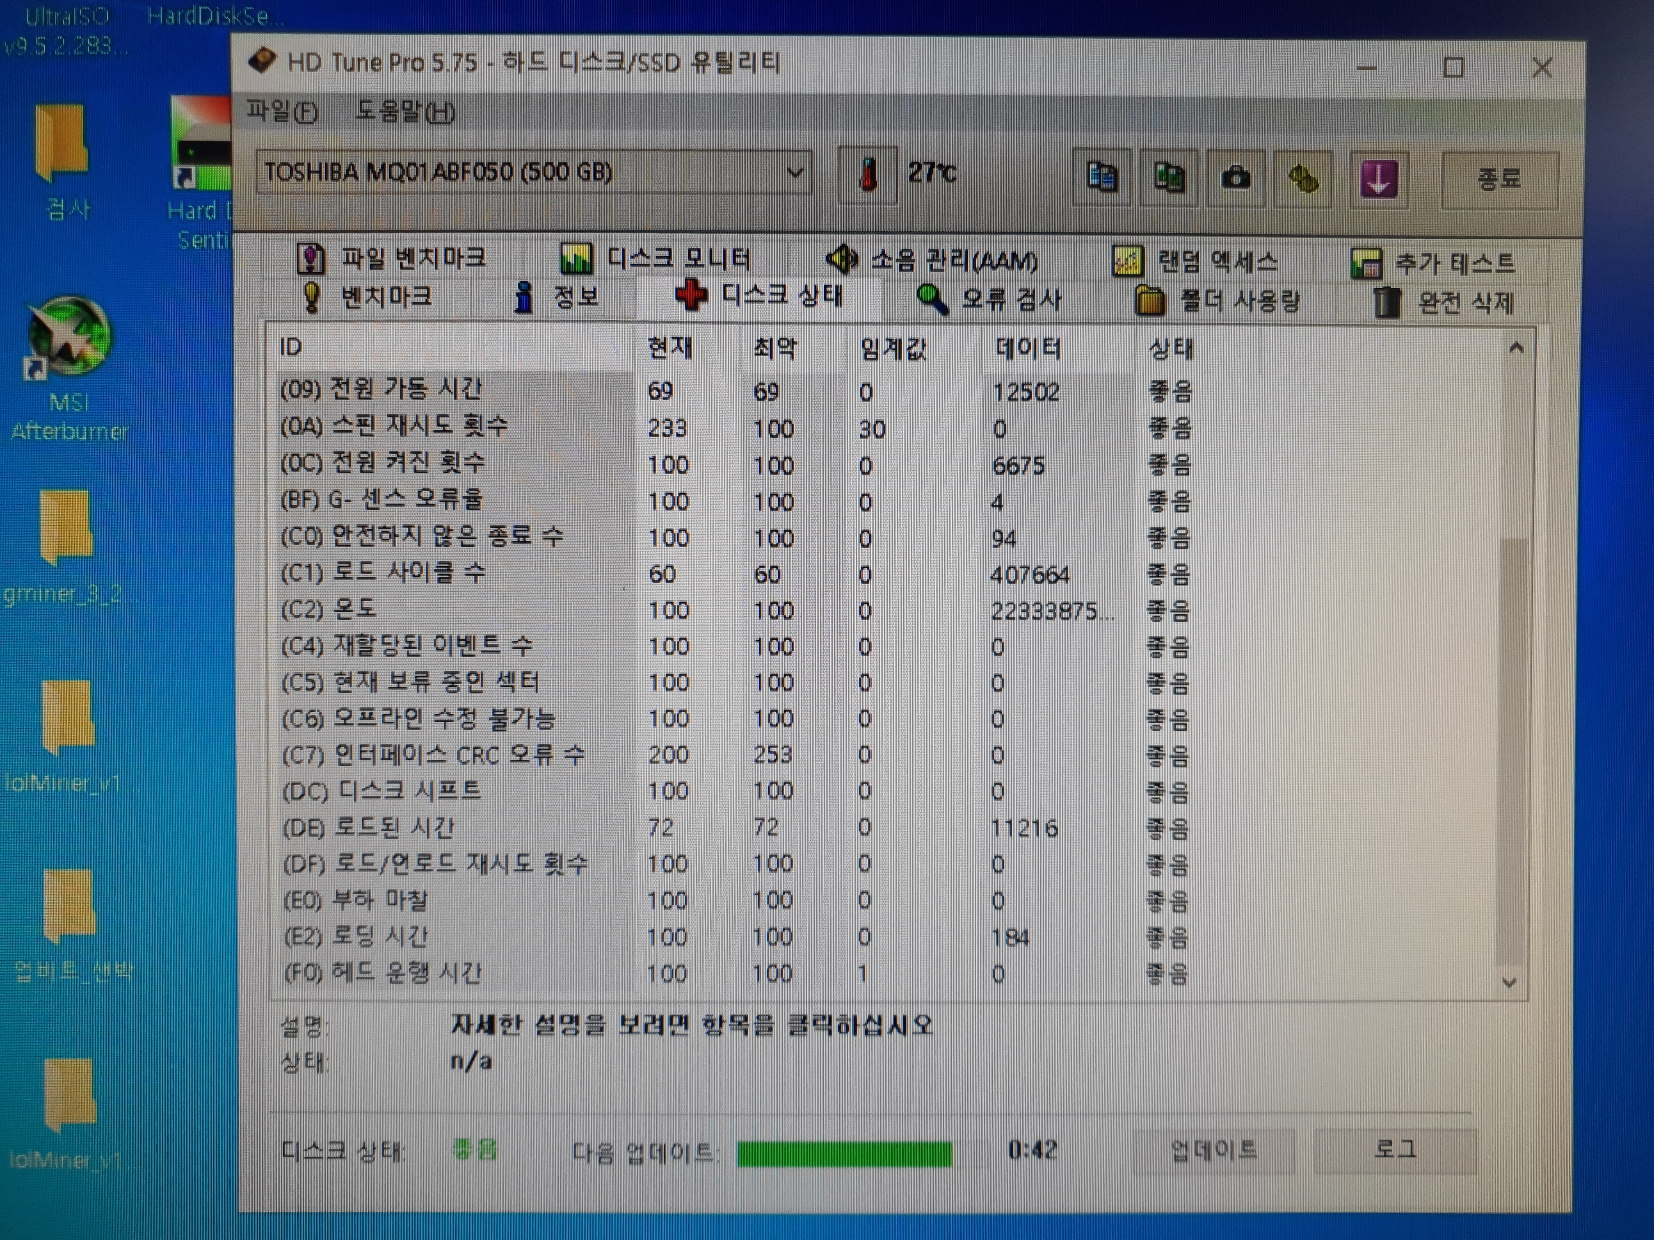1654x1240 pixels.
Task: Switch to the 오류 검사 tab
Action: 989,300
